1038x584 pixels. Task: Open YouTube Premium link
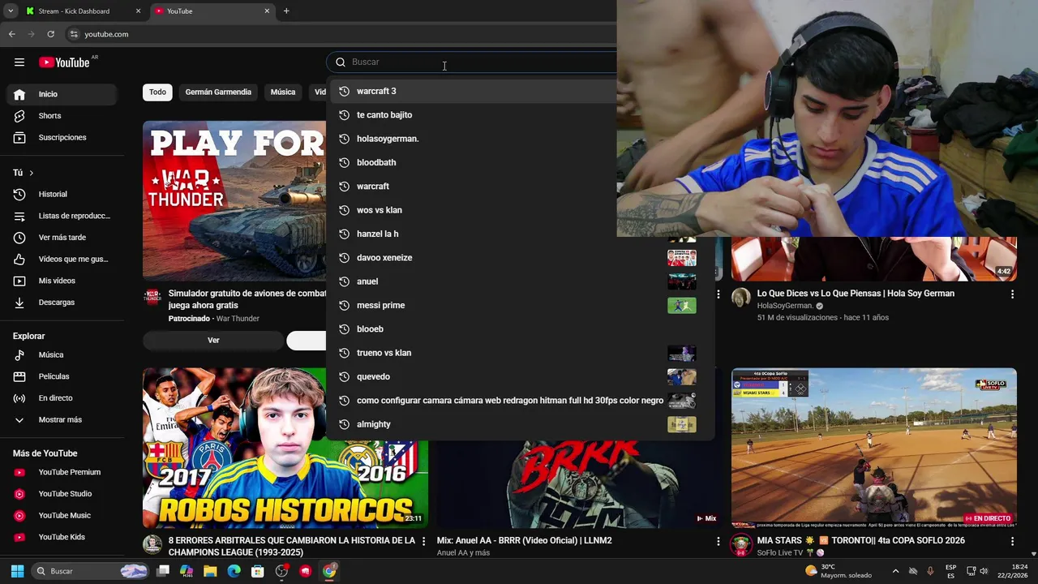tap(62, 472)
